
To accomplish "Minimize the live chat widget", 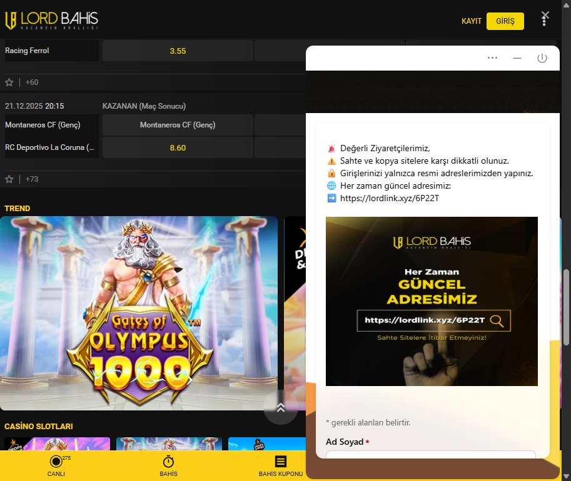I will [x=517, y=58].
